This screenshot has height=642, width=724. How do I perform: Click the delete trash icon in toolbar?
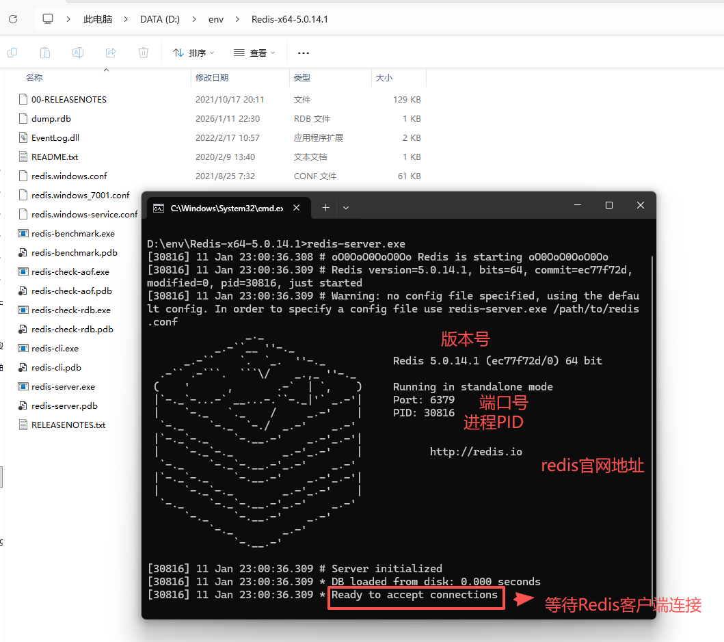pyautogui.click(x=144, y=53)
